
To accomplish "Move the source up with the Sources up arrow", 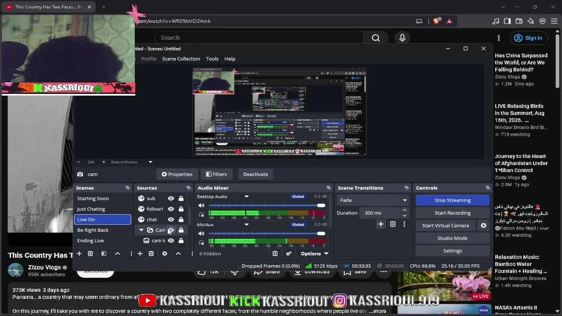I will (178, 254).
